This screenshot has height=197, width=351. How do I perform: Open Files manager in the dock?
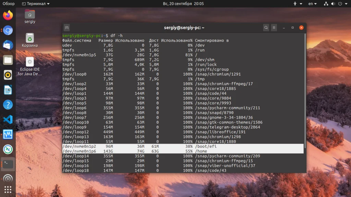click(8, 60)
